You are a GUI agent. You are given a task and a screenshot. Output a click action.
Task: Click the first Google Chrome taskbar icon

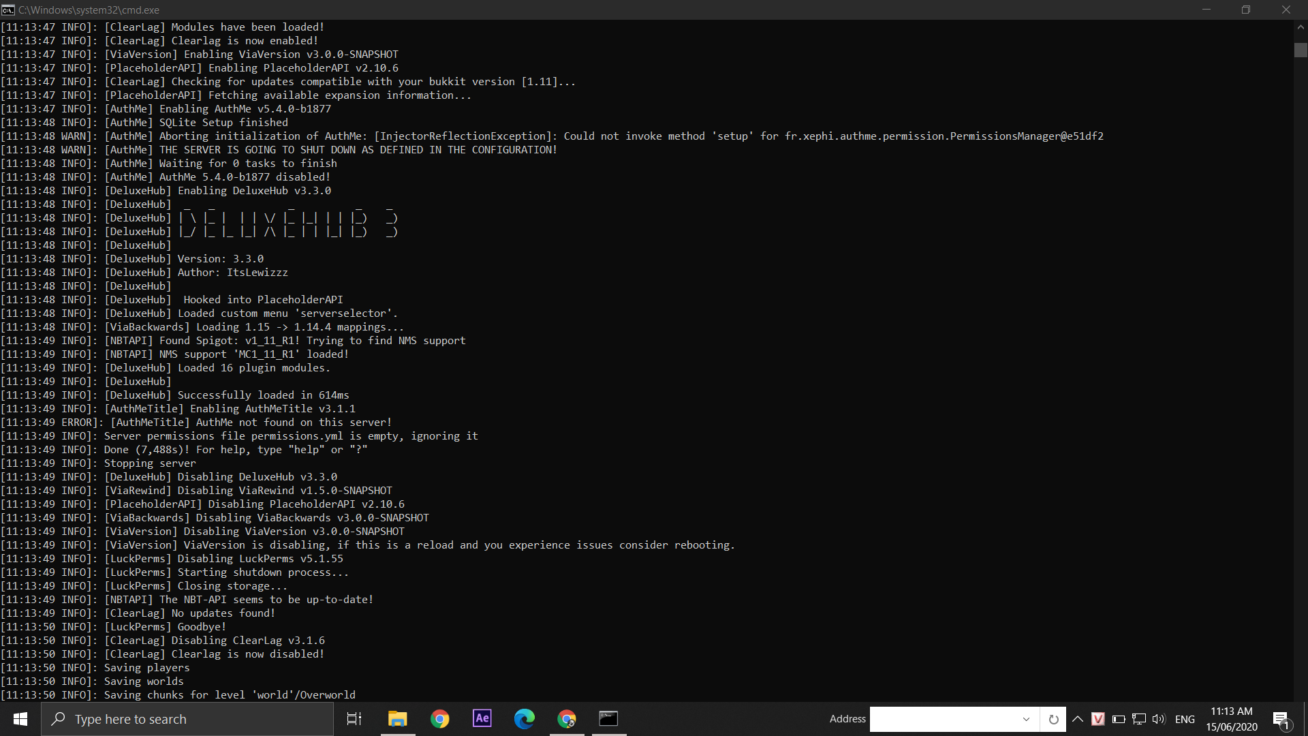click(439, 719)
